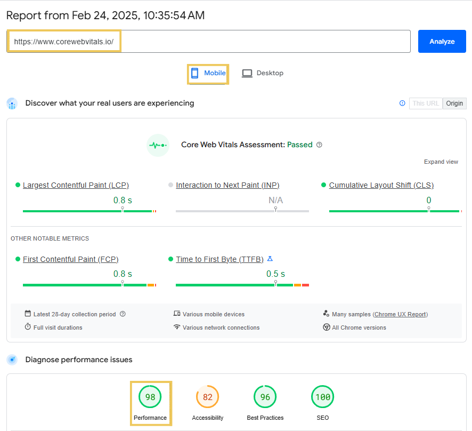This screenshot has width=472, height=431.
Task: Click the SEO score gauge 100
Action: (x=323, y=397)
